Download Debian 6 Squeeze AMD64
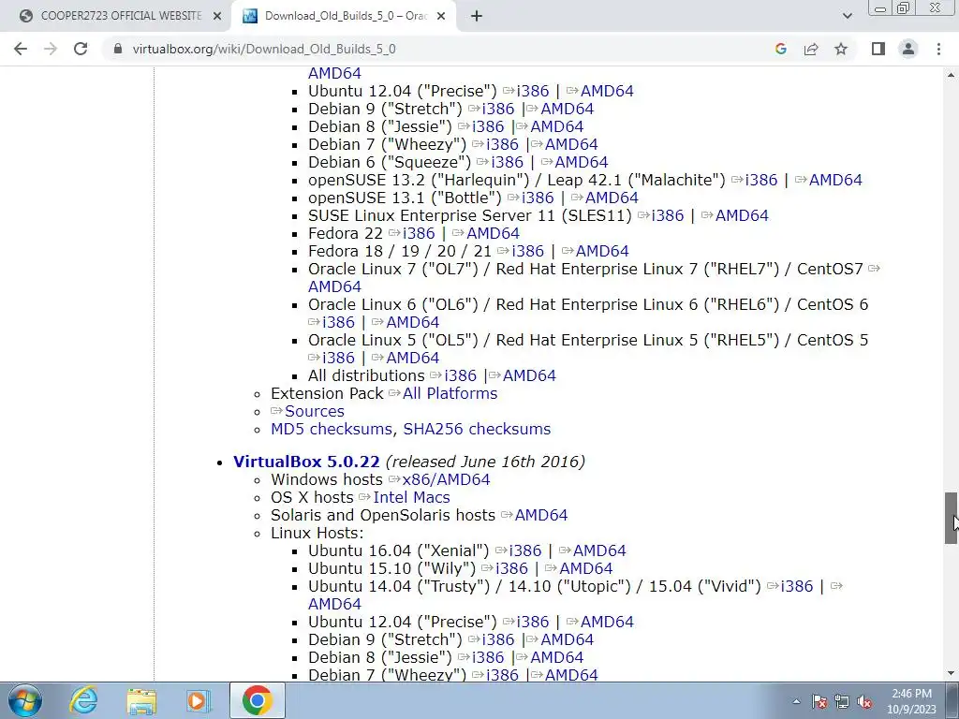The image size is (959, 719). pos(581,163)
